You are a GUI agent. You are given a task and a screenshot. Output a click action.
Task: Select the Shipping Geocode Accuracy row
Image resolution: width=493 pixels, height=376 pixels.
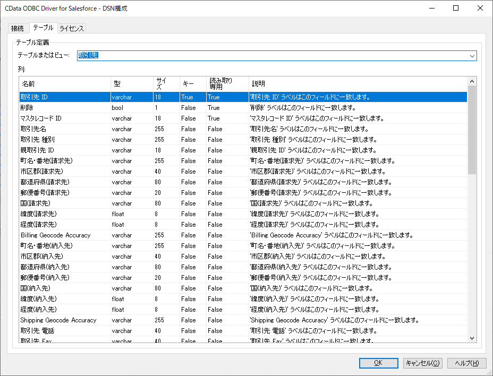[243, 320]
